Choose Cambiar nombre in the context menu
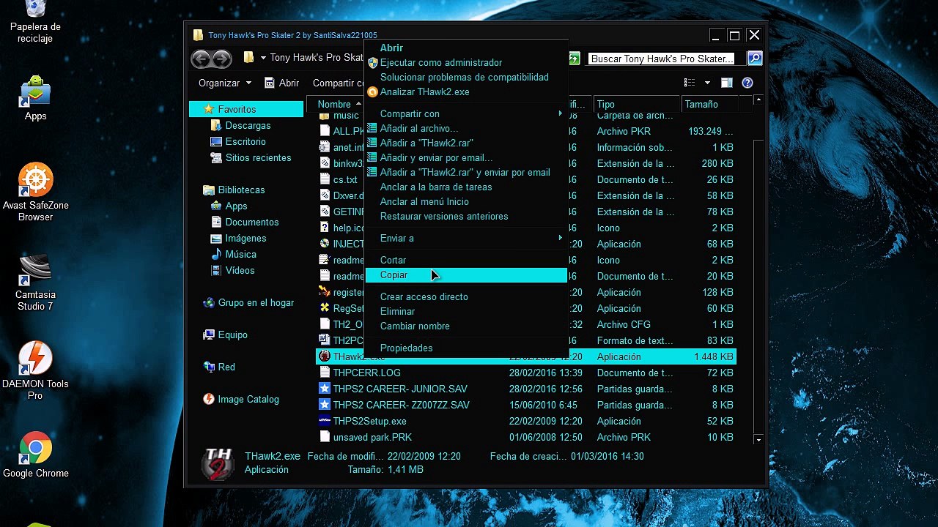The height and width of the screenshot is (527, 938). coord(466,326)
